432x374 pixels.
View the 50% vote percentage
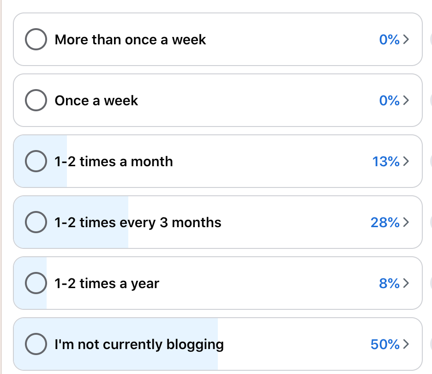pos(384,344)
